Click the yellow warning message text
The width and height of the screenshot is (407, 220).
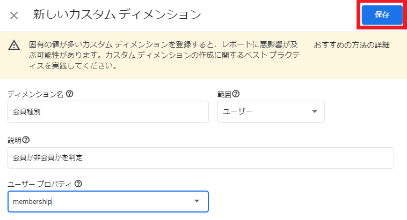[156, 56]
